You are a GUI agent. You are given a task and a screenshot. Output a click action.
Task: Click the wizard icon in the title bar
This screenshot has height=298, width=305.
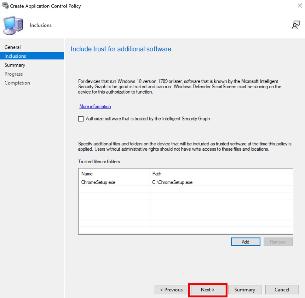(x=5, y=6)
